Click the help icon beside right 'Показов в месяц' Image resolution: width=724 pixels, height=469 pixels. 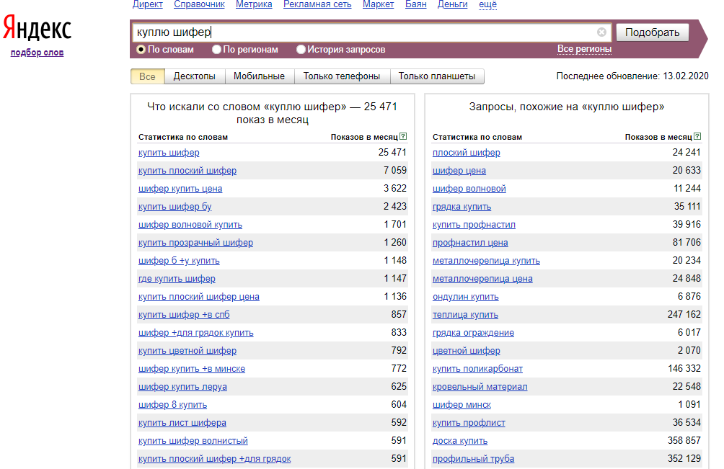click(x=697, y=136)
